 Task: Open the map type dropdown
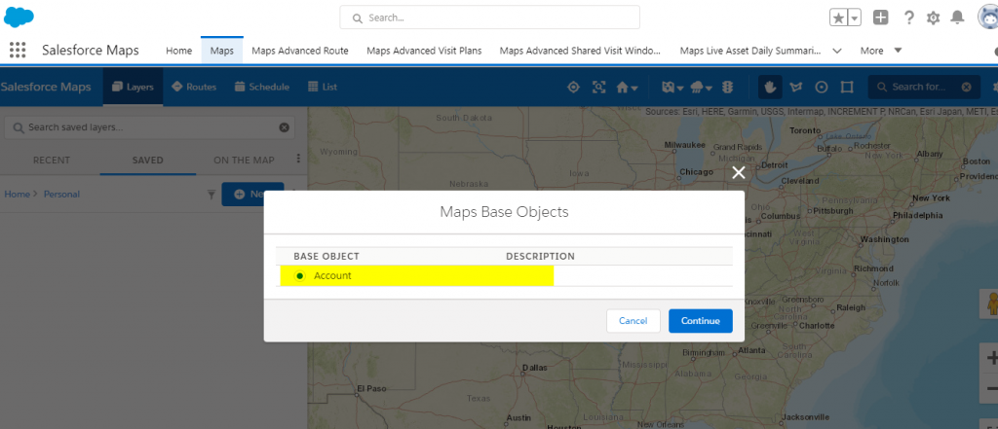(672, 88)
